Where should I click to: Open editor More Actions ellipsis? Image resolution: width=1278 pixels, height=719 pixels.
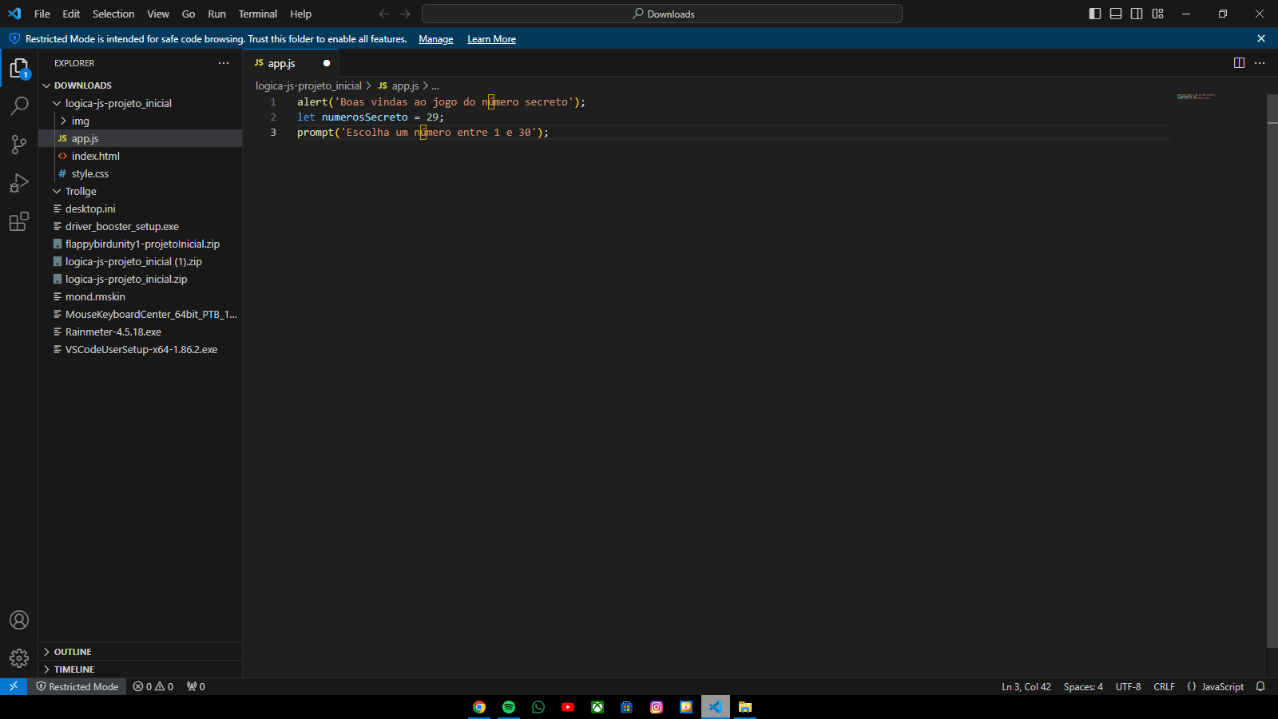point(1260,63)
